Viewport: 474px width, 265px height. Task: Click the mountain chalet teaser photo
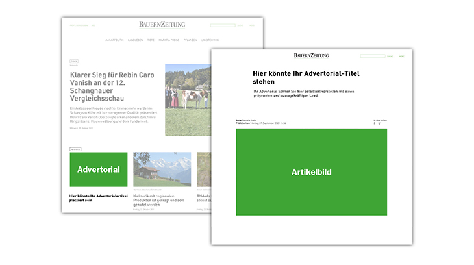162,169
